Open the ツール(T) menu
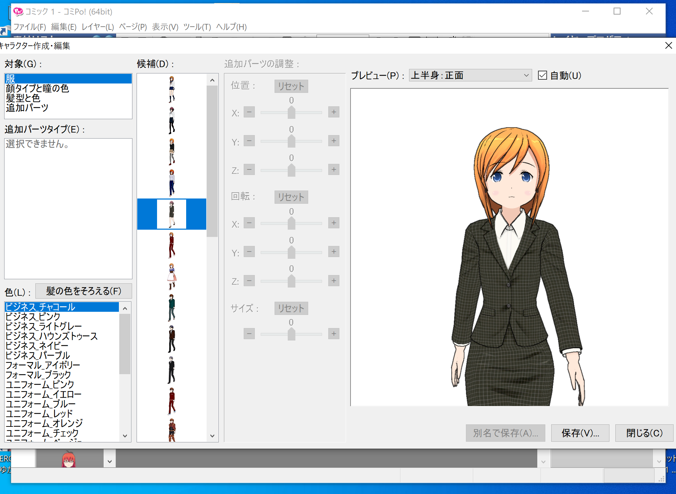The image size is (676, 494). 197,27
